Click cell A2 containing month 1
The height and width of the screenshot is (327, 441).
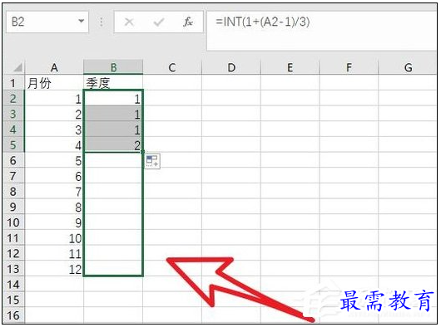(x=54, y=98)
